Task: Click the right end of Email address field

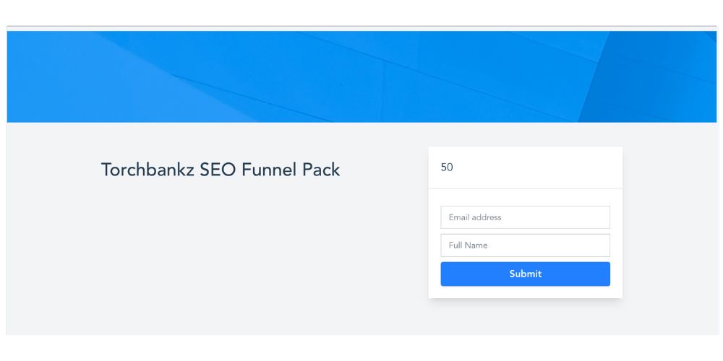Action: click(600, 217)
